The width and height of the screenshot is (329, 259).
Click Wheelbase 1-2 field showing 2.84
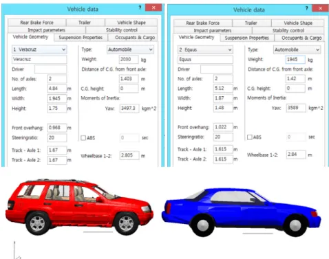296,155
